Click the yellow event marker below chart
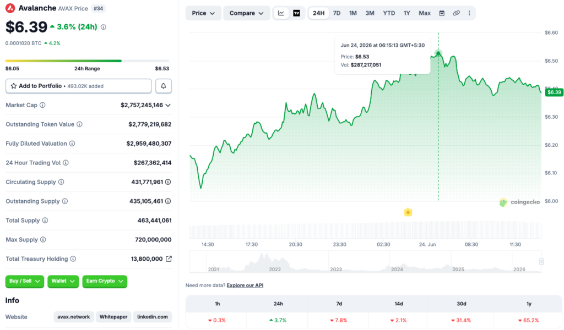 [408, 212]
